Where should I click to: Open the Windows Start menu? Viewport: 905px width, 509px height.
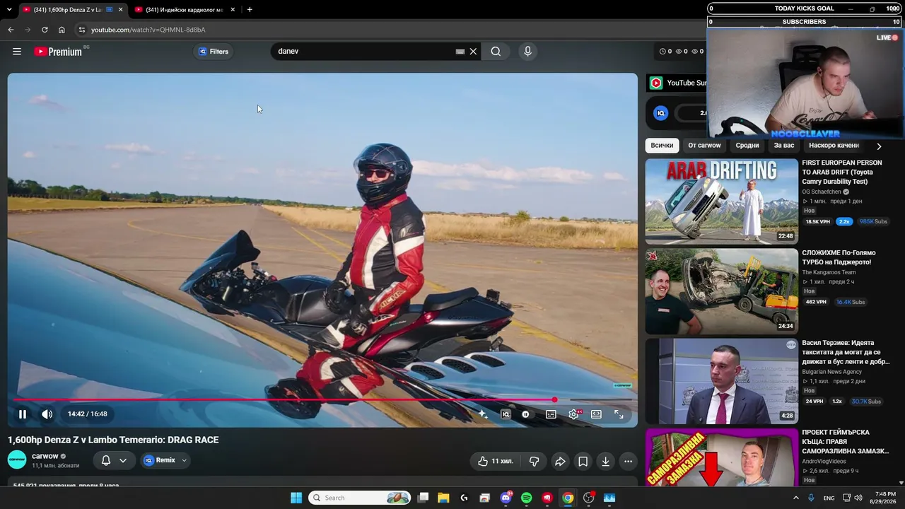(x=296, y=498)
